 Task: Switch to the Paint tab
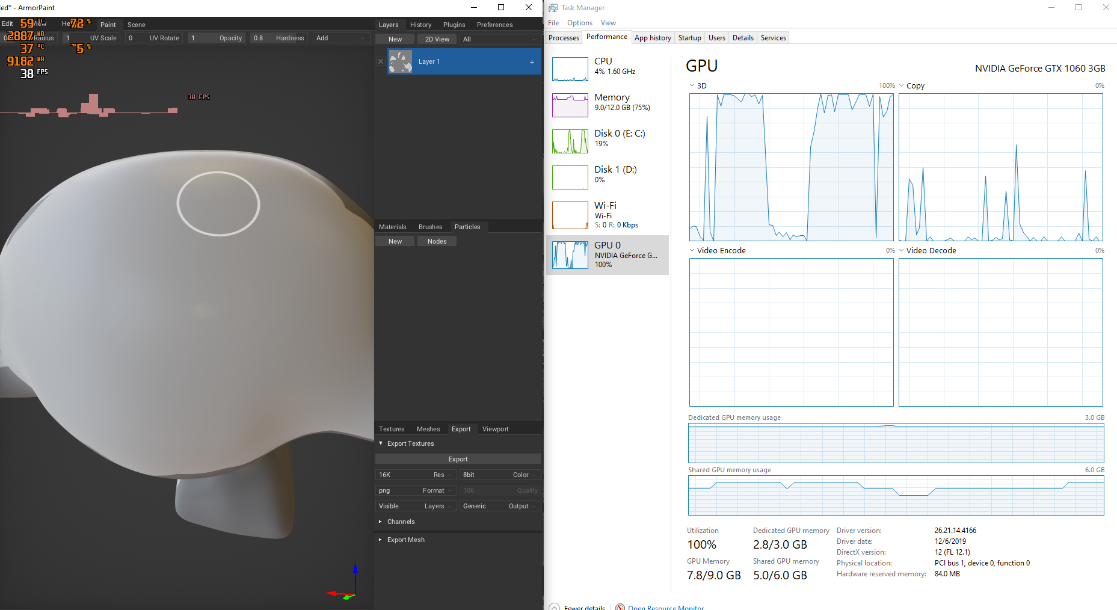click(108, 25)
